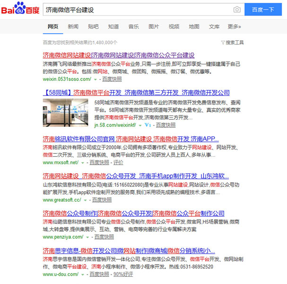Switch to the 地图 tab

tap(194, 27)
